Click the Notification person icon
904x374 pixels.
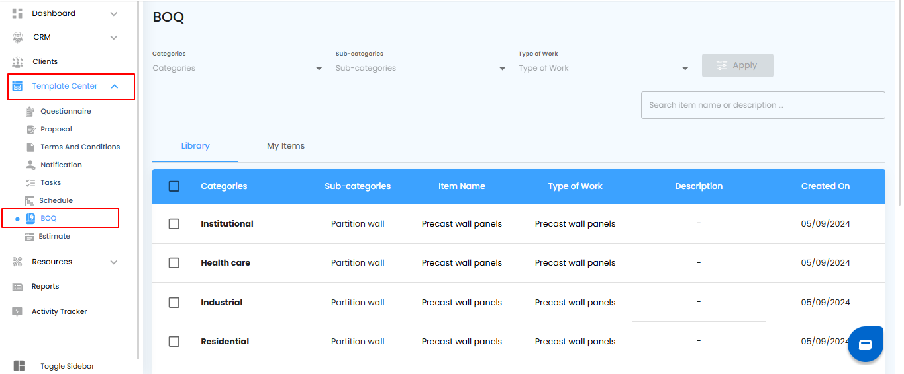point(30,165)
